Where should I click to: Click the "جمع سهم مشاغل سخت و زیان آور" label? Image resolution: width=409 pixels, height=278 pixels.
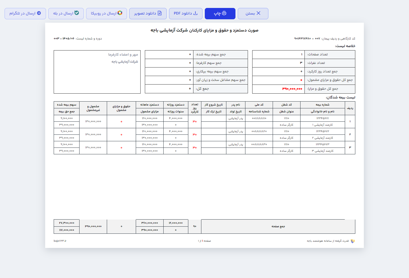click(221, 80)
